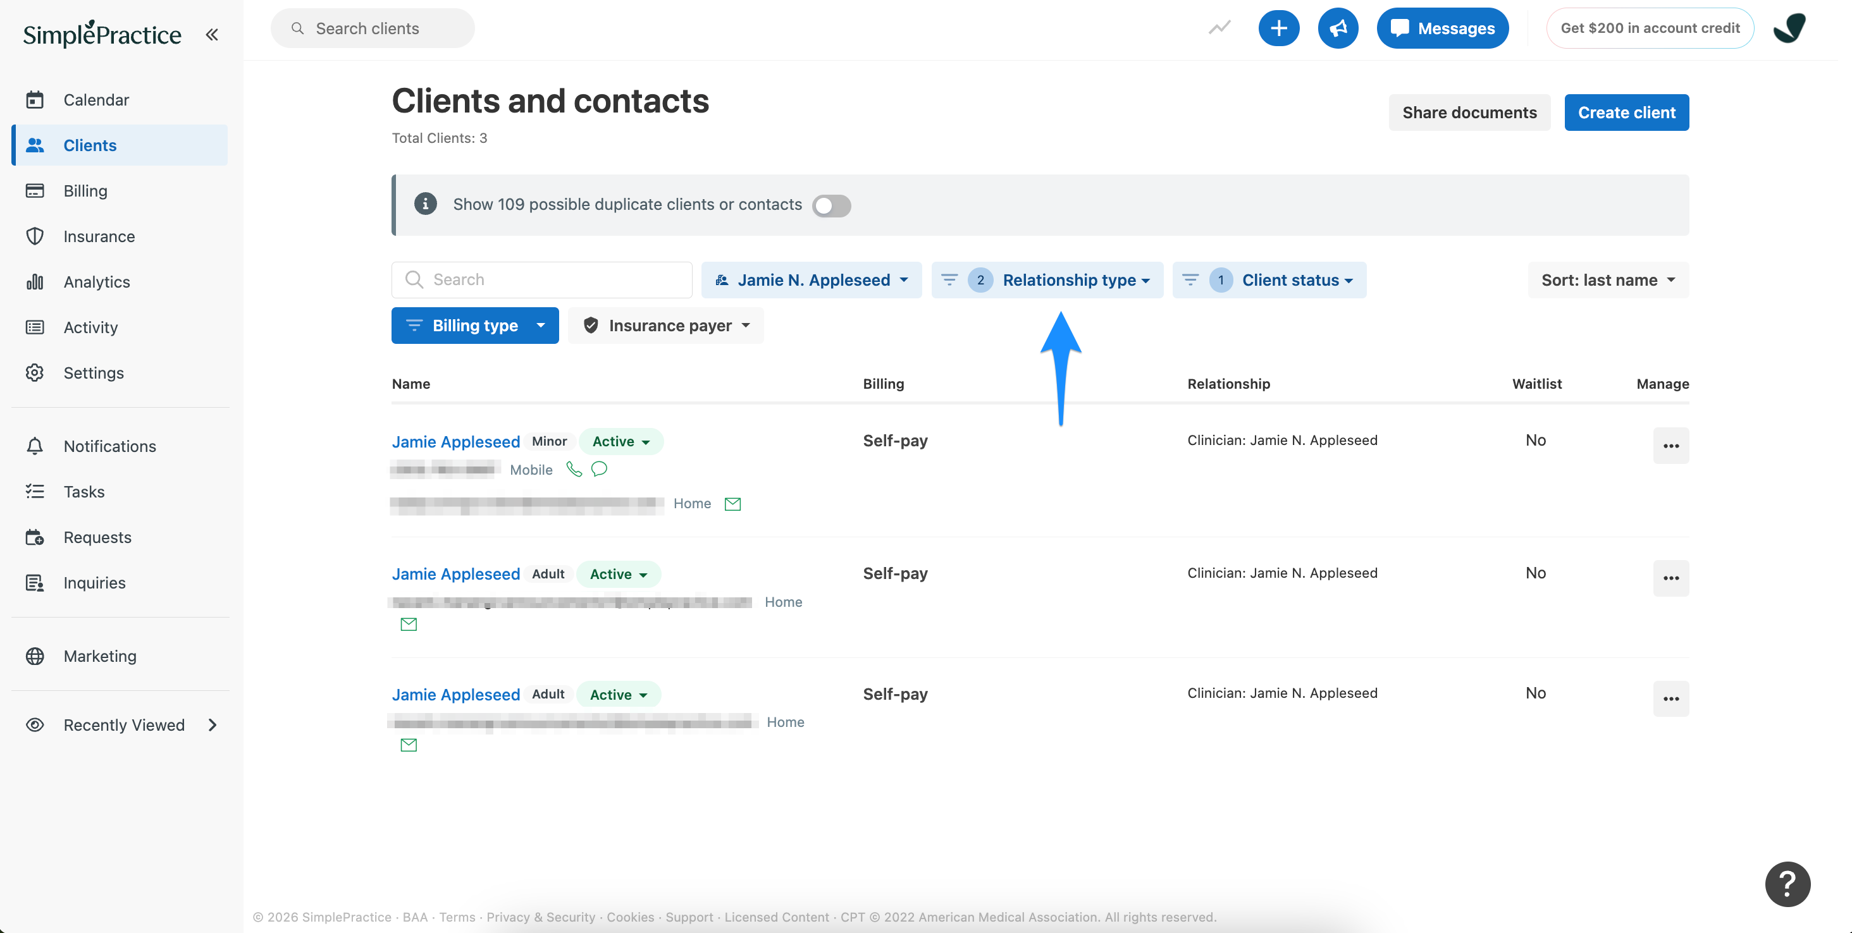Open Tasks in the sidebar

120,491
